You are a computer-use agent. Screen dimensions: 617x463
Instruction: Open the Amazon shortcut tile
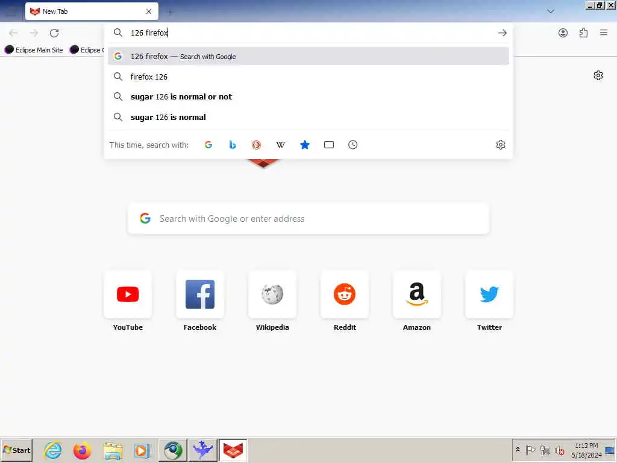(x=417, y=294)
